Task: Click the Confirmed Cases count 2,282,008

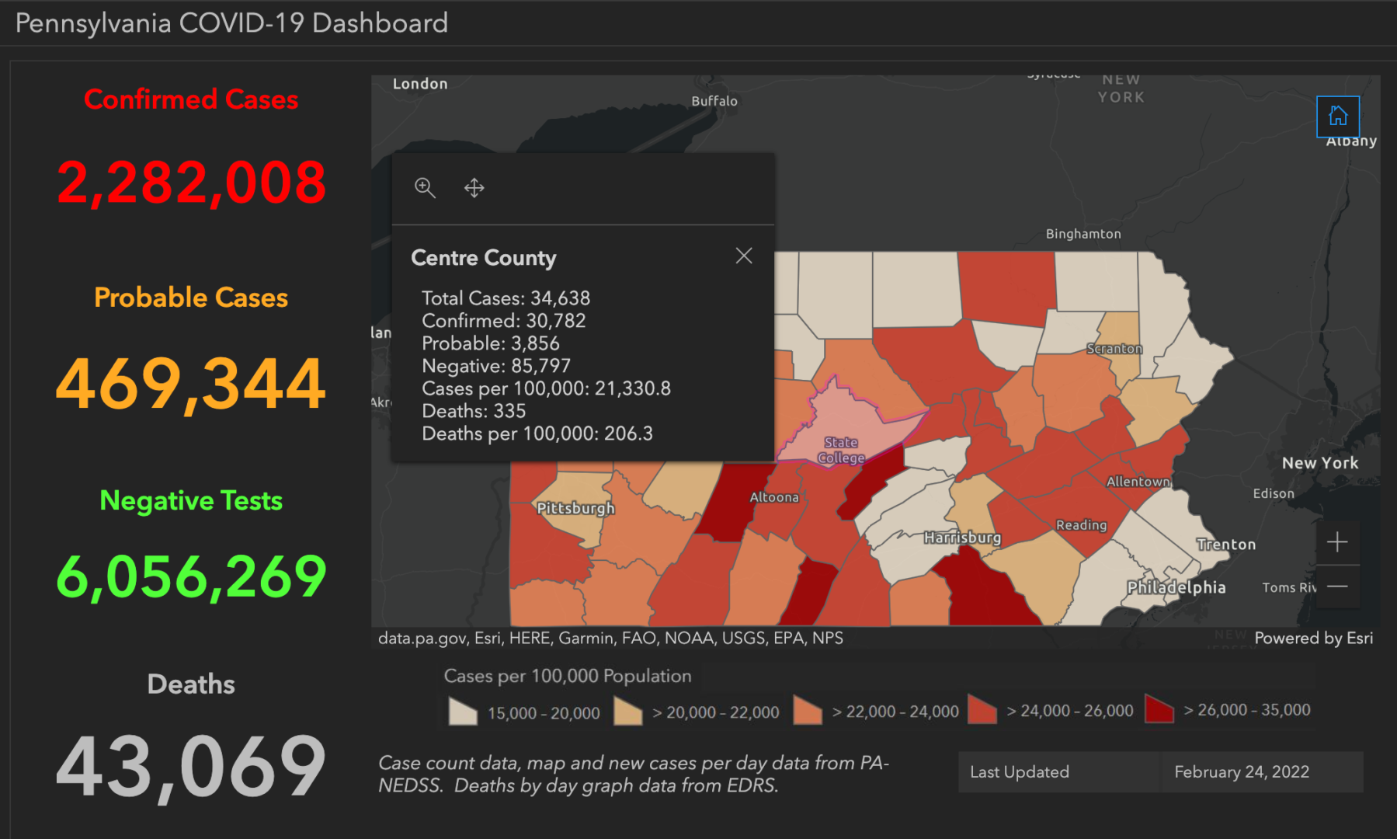Action: pos(191,183)
